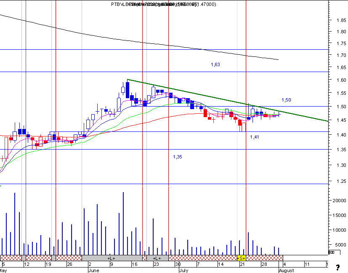Click the date label 12 in May

[x=27, y=264]
